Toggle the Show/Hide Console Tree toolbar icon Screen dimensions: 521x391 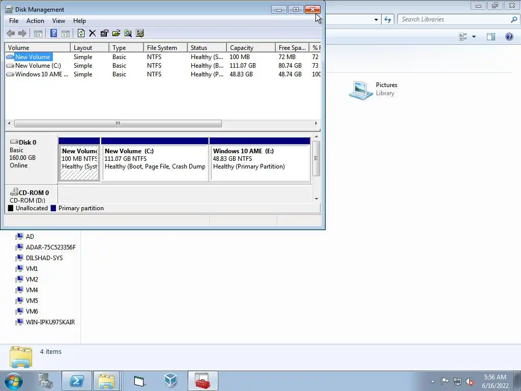coord(38,33)
